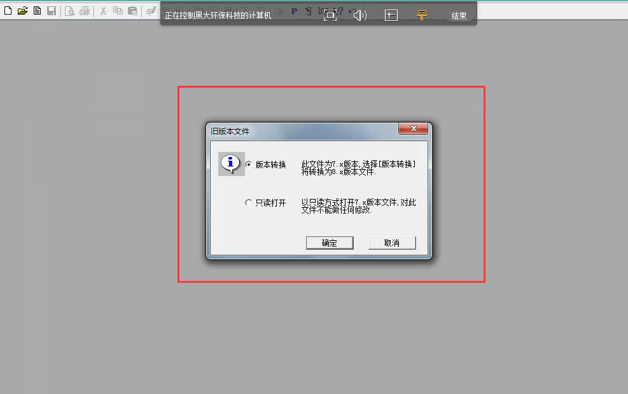The height and width of the screenshot is (394, 628).
Task: Click the scissors cut icon
Action: [x=103, y=11]
